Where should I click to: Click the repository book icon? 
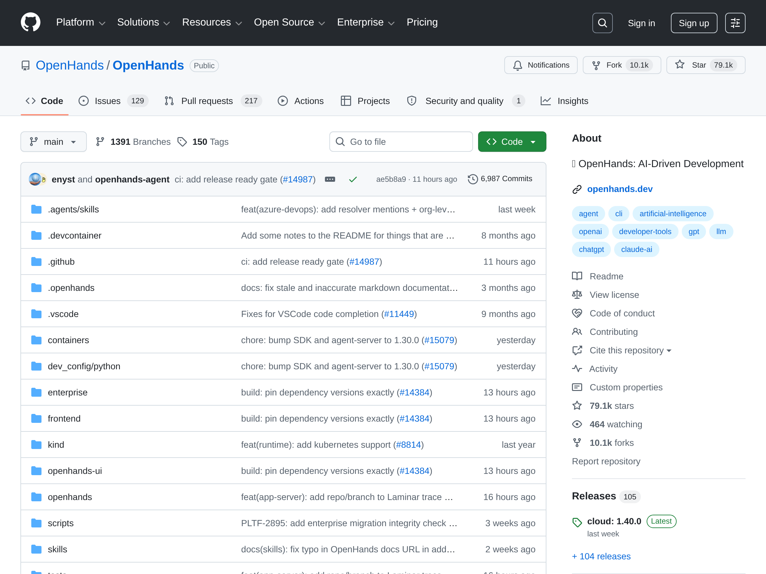(25, 65)
